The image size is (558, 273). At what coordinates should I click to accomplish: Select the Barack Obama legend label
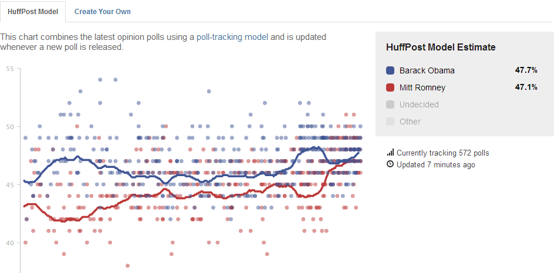pos(427,70)
